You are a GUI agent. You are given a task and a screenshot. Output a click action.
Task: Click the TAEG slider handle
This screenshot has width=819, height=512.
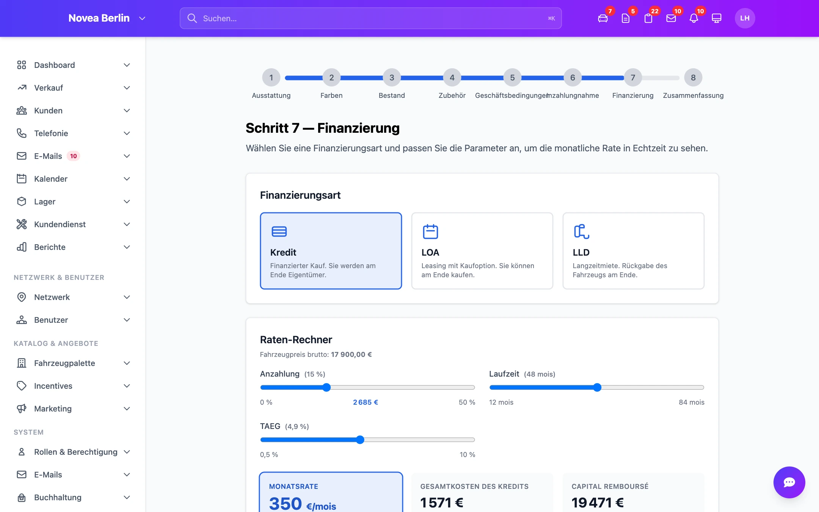point(360,440)
